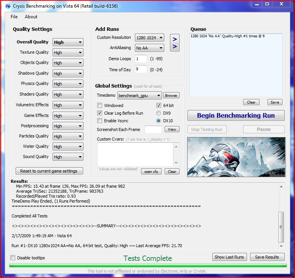Click Save Results button

pos(267,257)
